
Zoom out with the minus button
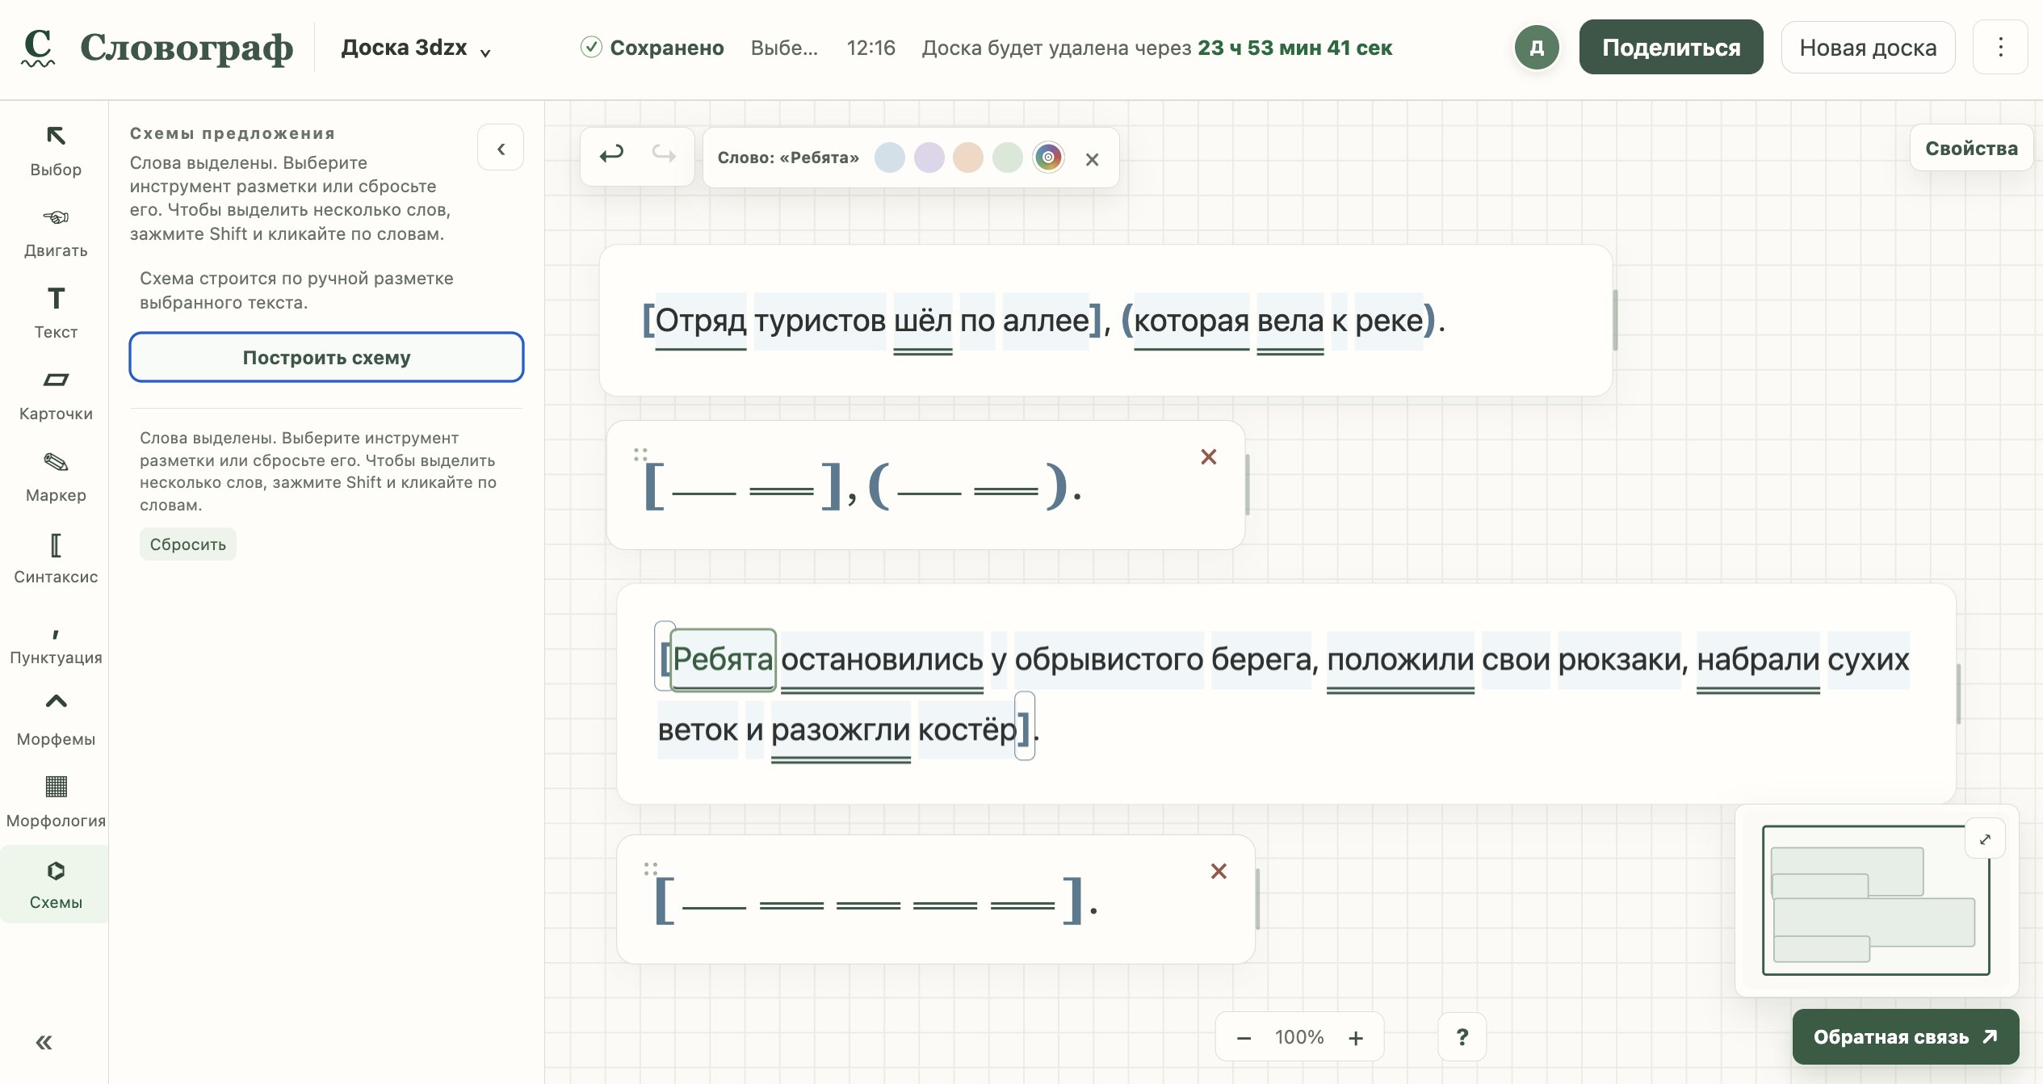pyautogui.click(x=1244, y=1038)
